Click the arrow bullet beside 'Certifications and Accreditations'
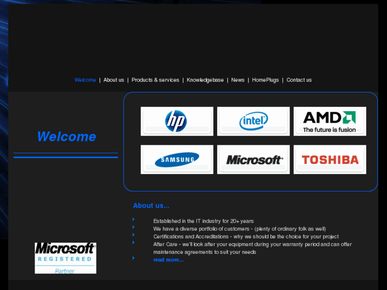387x290 pixels. click(x=133, y=235)
